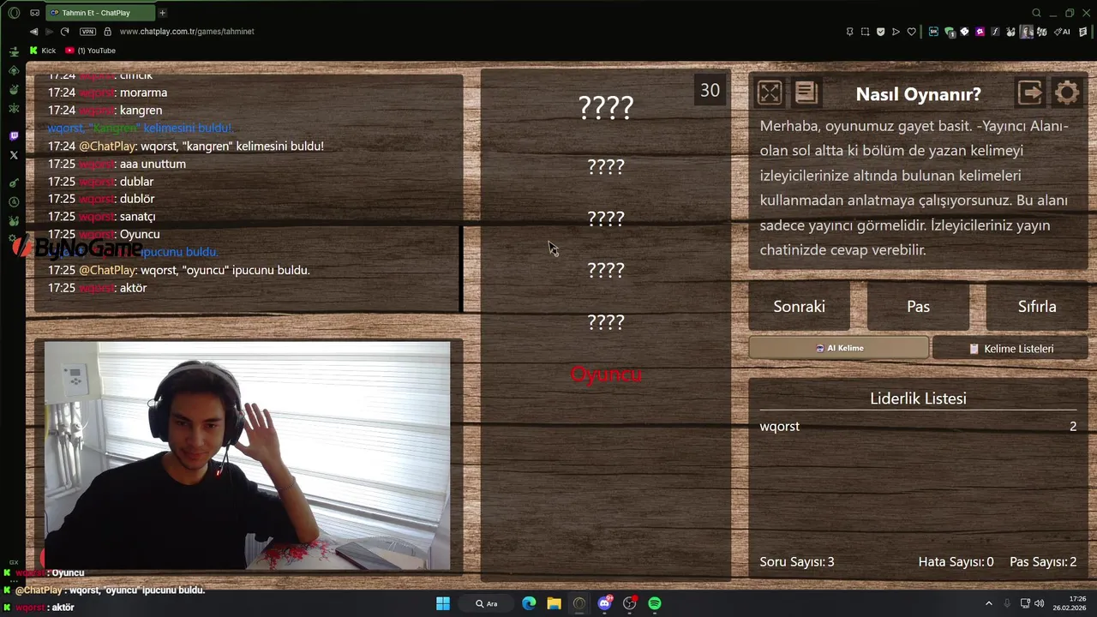This screenshot has height=617, width=1097.
Task: Toggle fullscreen with the expand-arrows icon
Action: [x=770, y=93]
